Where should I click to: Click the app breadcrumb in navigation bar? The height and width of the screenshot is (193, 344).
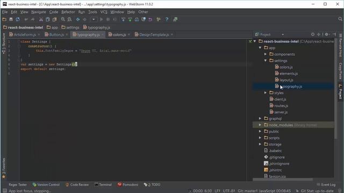52,27
